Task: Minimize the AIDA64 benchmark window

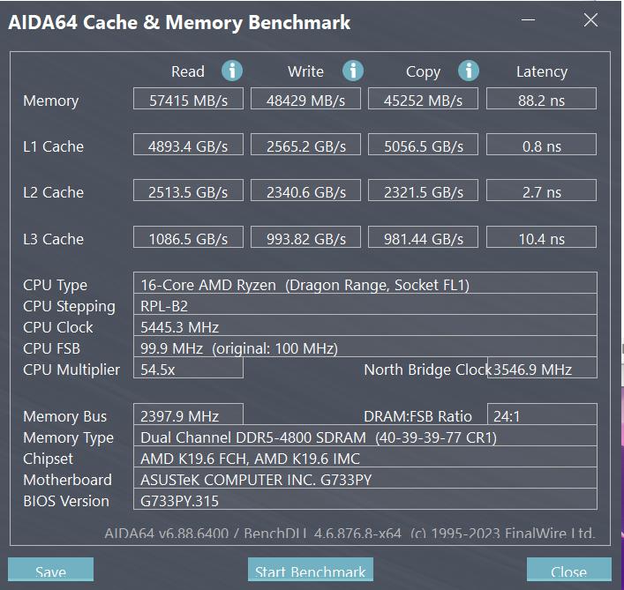Action: pos(528,19)
